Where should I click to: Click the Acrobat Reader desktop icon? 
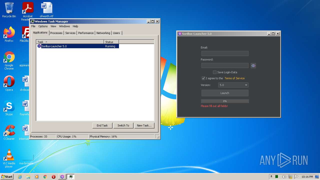[28, 11]
